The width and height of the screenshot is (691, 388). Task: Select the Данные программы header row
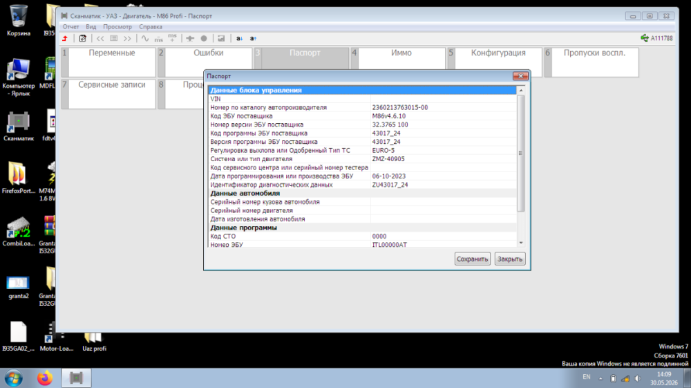click(x=362, y=228)
